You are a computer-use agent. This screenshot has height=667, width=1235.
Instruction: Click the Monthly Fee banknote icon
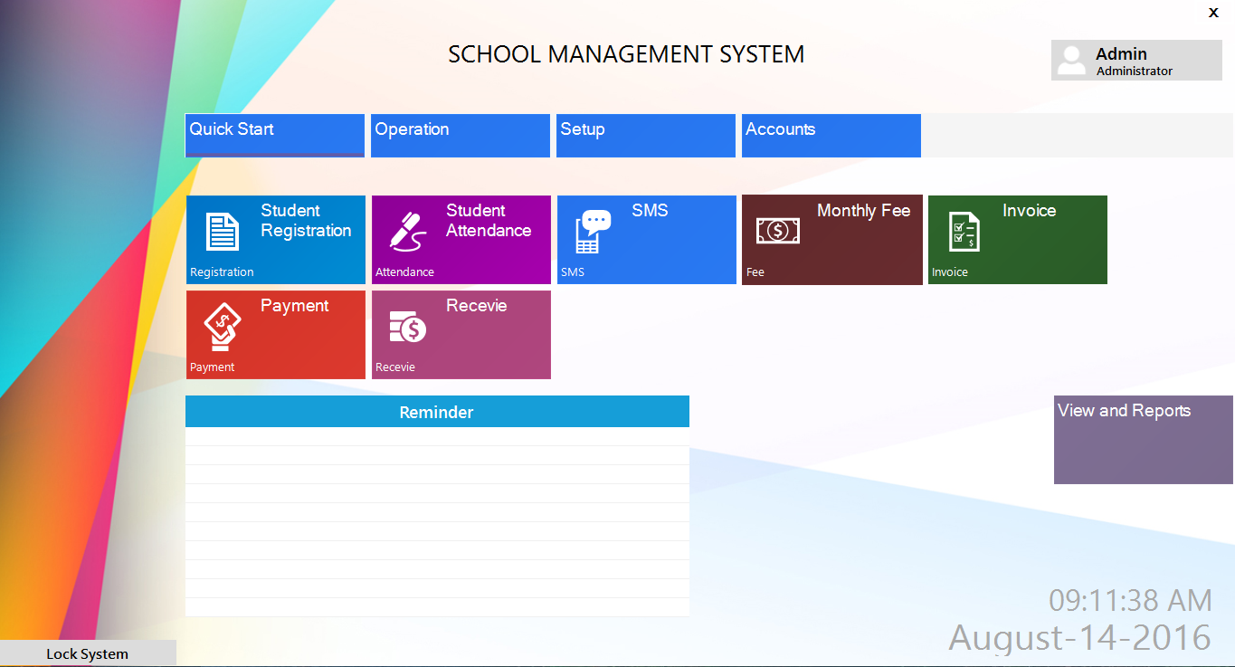click(778, 231)
